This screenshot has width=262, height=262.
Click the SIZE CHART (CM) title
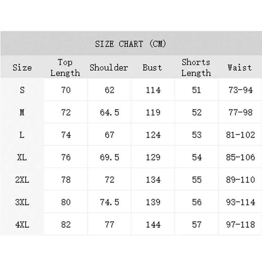(131, 44)
